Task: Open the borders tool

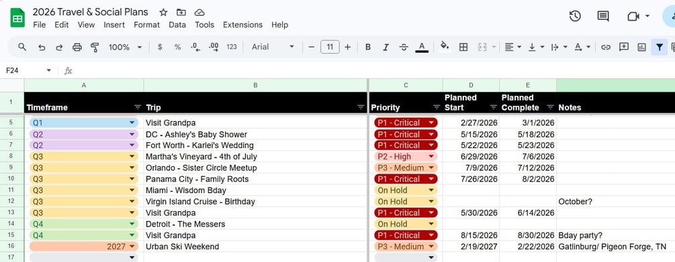Action: (463, 47)
